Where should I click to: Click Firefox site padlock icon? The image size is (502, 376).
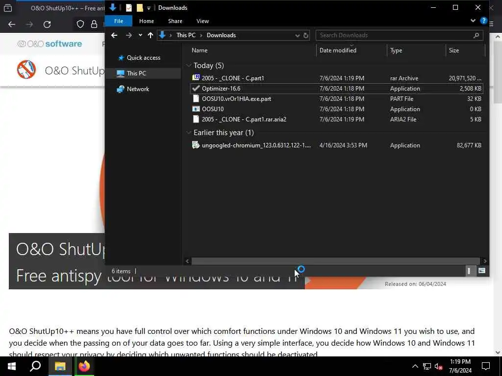tap(94, 24)
